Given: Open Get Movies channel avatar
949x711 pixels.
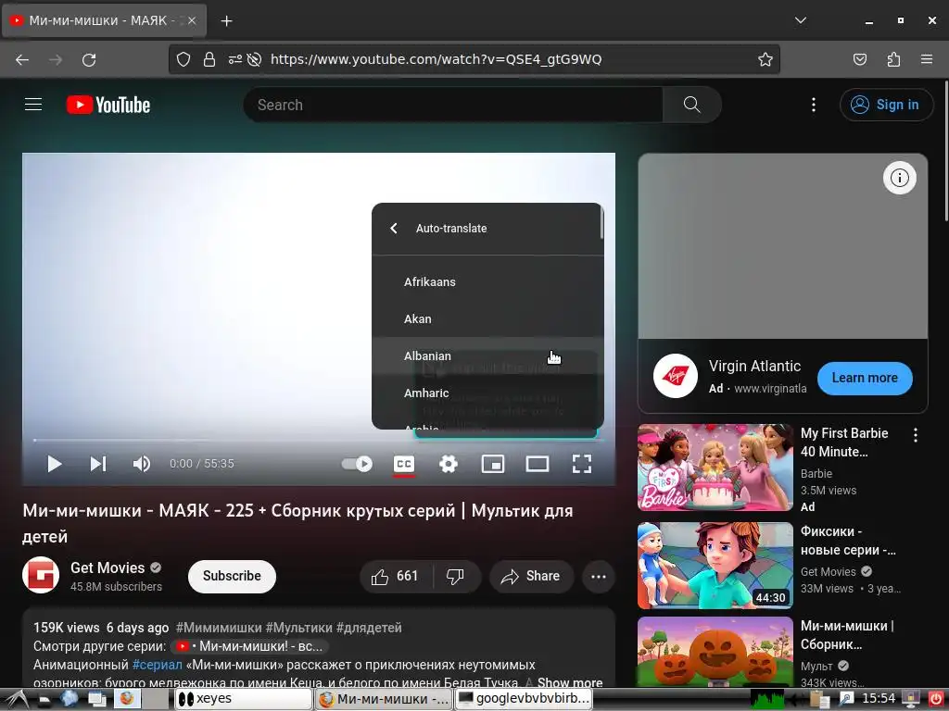Looking at the screenshot, I should 41,575.
